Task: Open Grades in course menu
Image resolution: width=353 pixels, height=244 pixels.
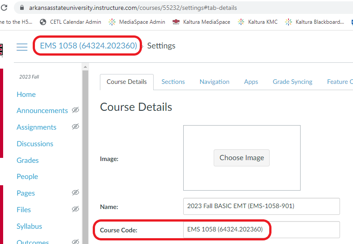Action: (x=28, y=160)
